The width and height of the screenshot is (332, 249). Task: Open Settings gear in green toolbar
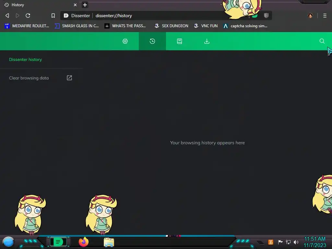pos(125,41)
